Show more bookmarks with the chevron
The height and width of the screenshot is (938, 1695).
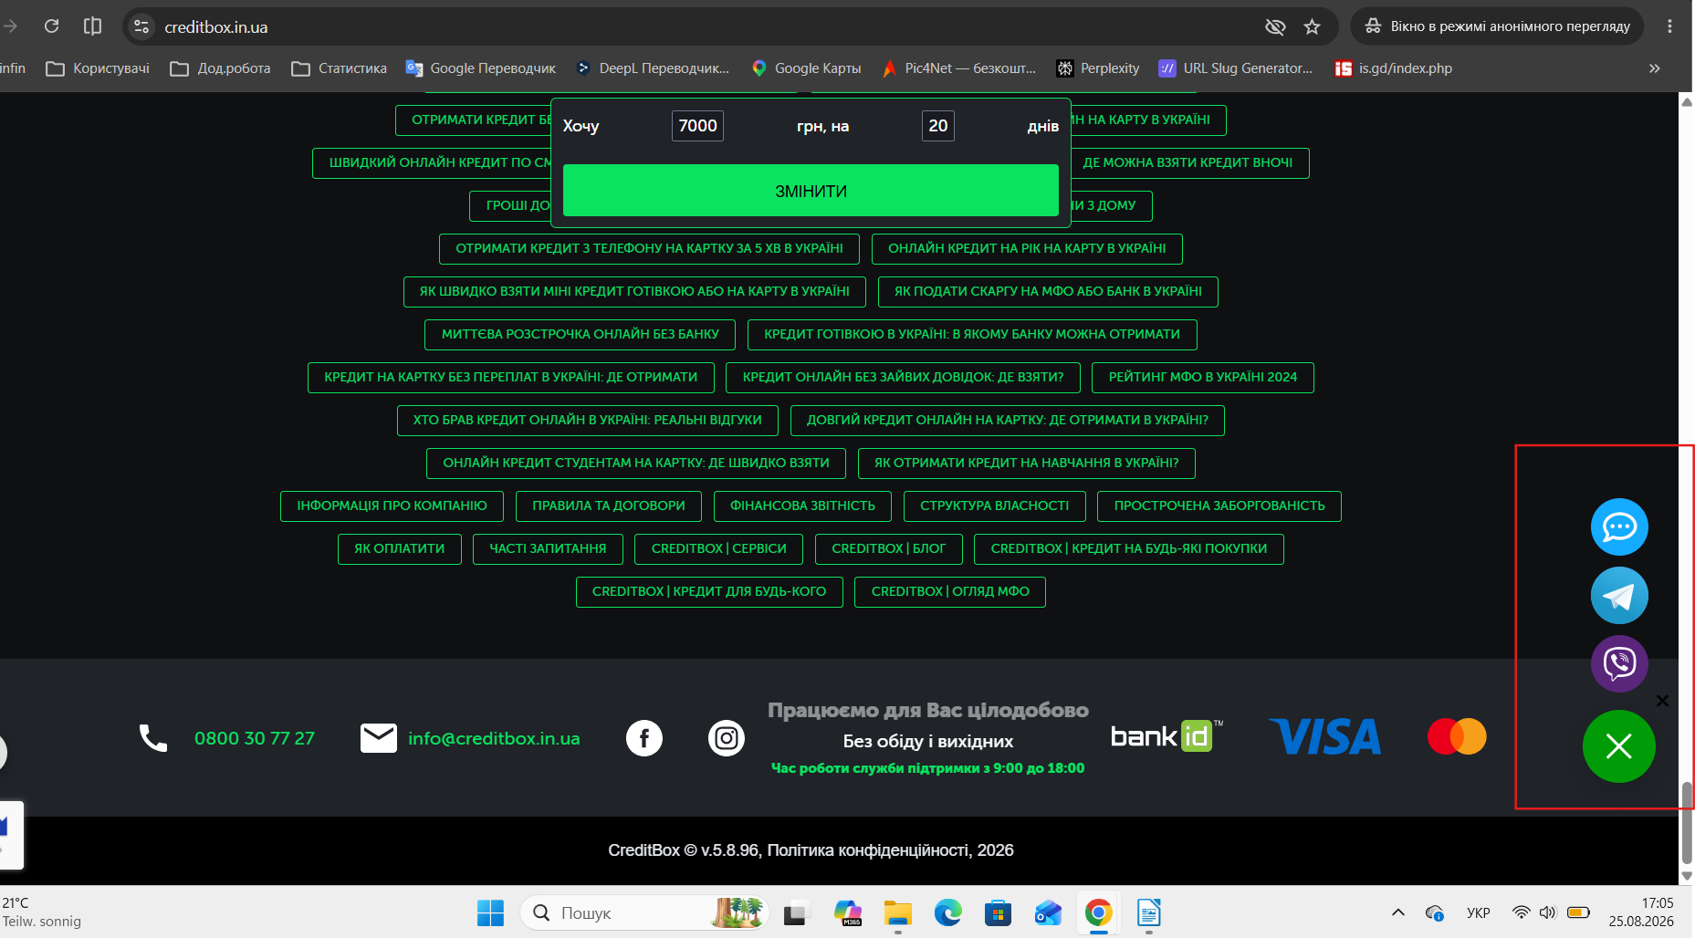[x=1655, y=68]
